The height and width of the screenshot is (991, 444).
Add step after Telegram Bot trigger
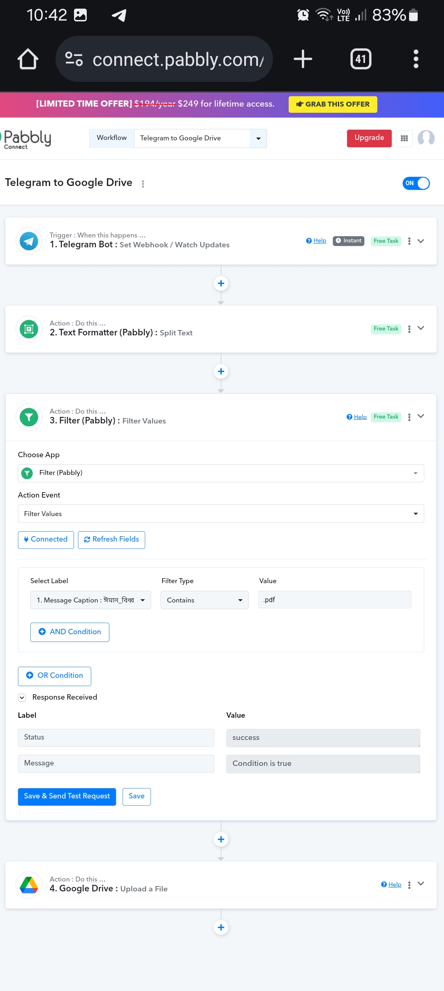tap(221, 283)
